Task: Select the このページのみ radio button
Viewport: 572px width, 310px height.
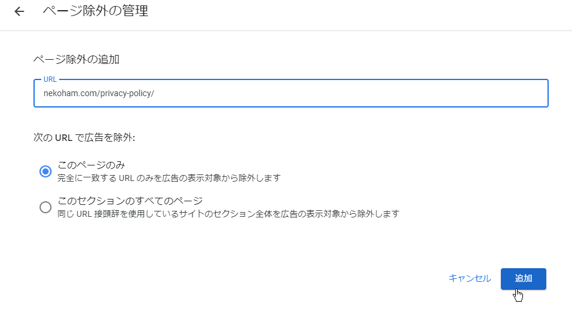Action: pyautogui.click(x=45, y=171)
